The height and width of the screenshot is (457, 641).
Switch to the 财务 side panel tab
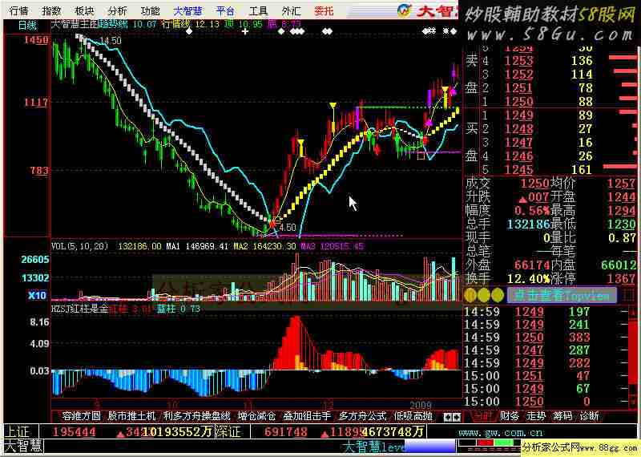(509, 416)
